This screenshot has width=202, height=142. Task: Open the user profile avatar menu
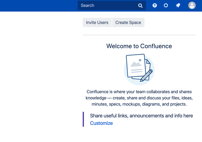pos(192,5)
